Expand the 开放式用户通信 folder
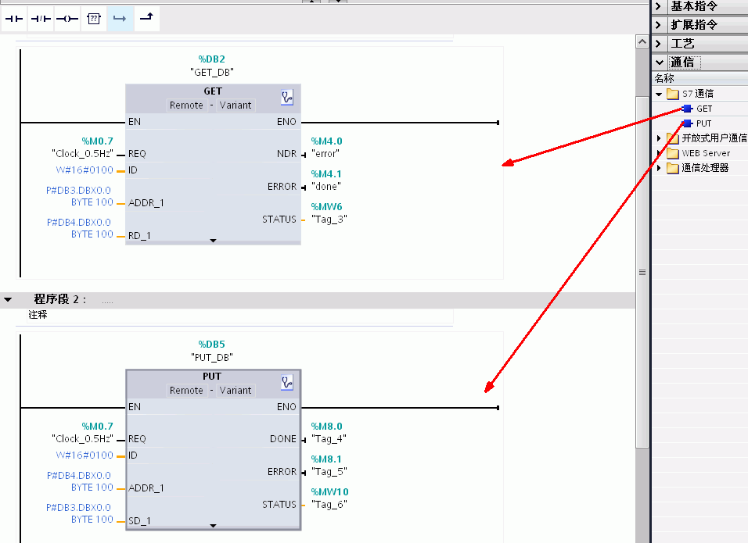 (x=659, y=138)
